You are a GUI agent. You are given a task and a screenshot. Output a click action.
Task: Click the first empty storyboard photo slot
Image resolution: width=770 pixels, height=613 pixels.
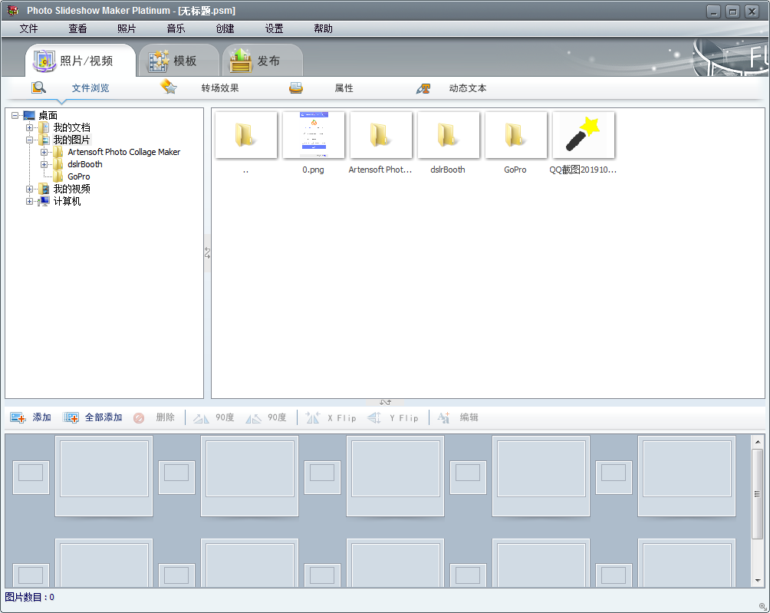104,476
